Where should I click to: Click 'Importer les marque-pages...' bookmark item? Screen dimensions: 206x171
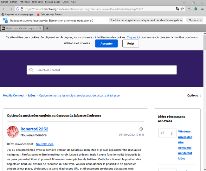pyautogui.click(x=18, y=14)
